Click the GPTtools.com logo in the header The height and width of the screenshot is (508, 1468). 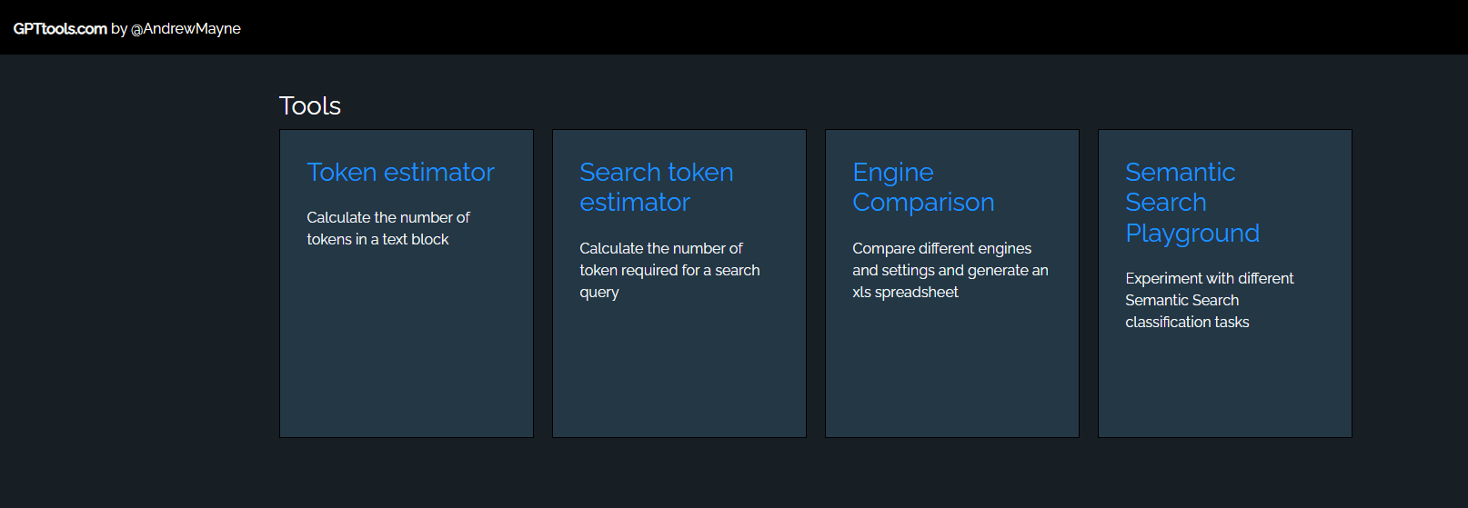pyautogui.click(x=60, y=28)
